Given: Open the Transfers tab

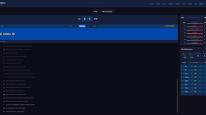Looking at the screenshot, I should (177, 4).
